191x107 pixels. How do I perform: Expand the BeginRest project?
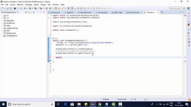tap(2, 21)
